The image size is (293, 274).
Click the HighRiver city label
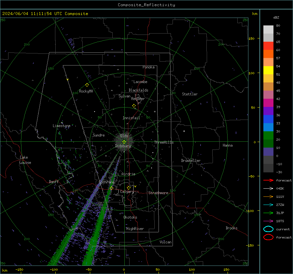(x=135, y=229)
